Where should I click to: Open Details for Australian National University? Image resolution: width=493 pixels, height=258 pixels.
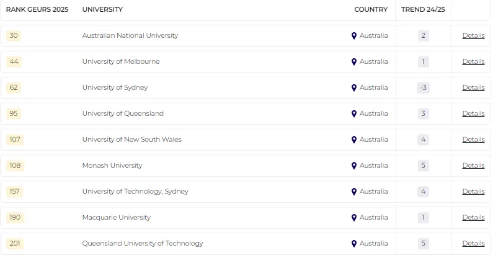pos(473,36)
